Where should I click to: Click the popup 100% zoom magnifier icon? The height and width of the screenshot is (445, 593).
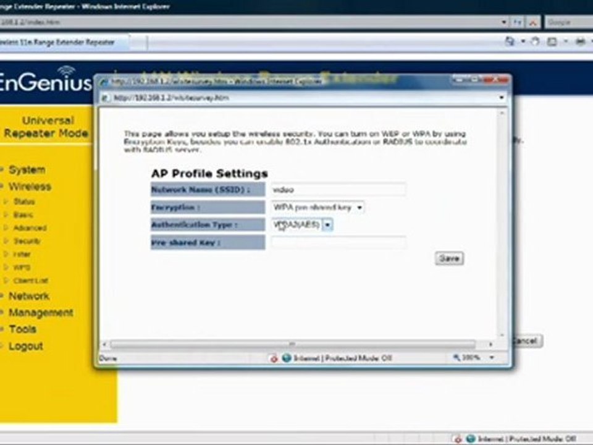click(457, 357)
